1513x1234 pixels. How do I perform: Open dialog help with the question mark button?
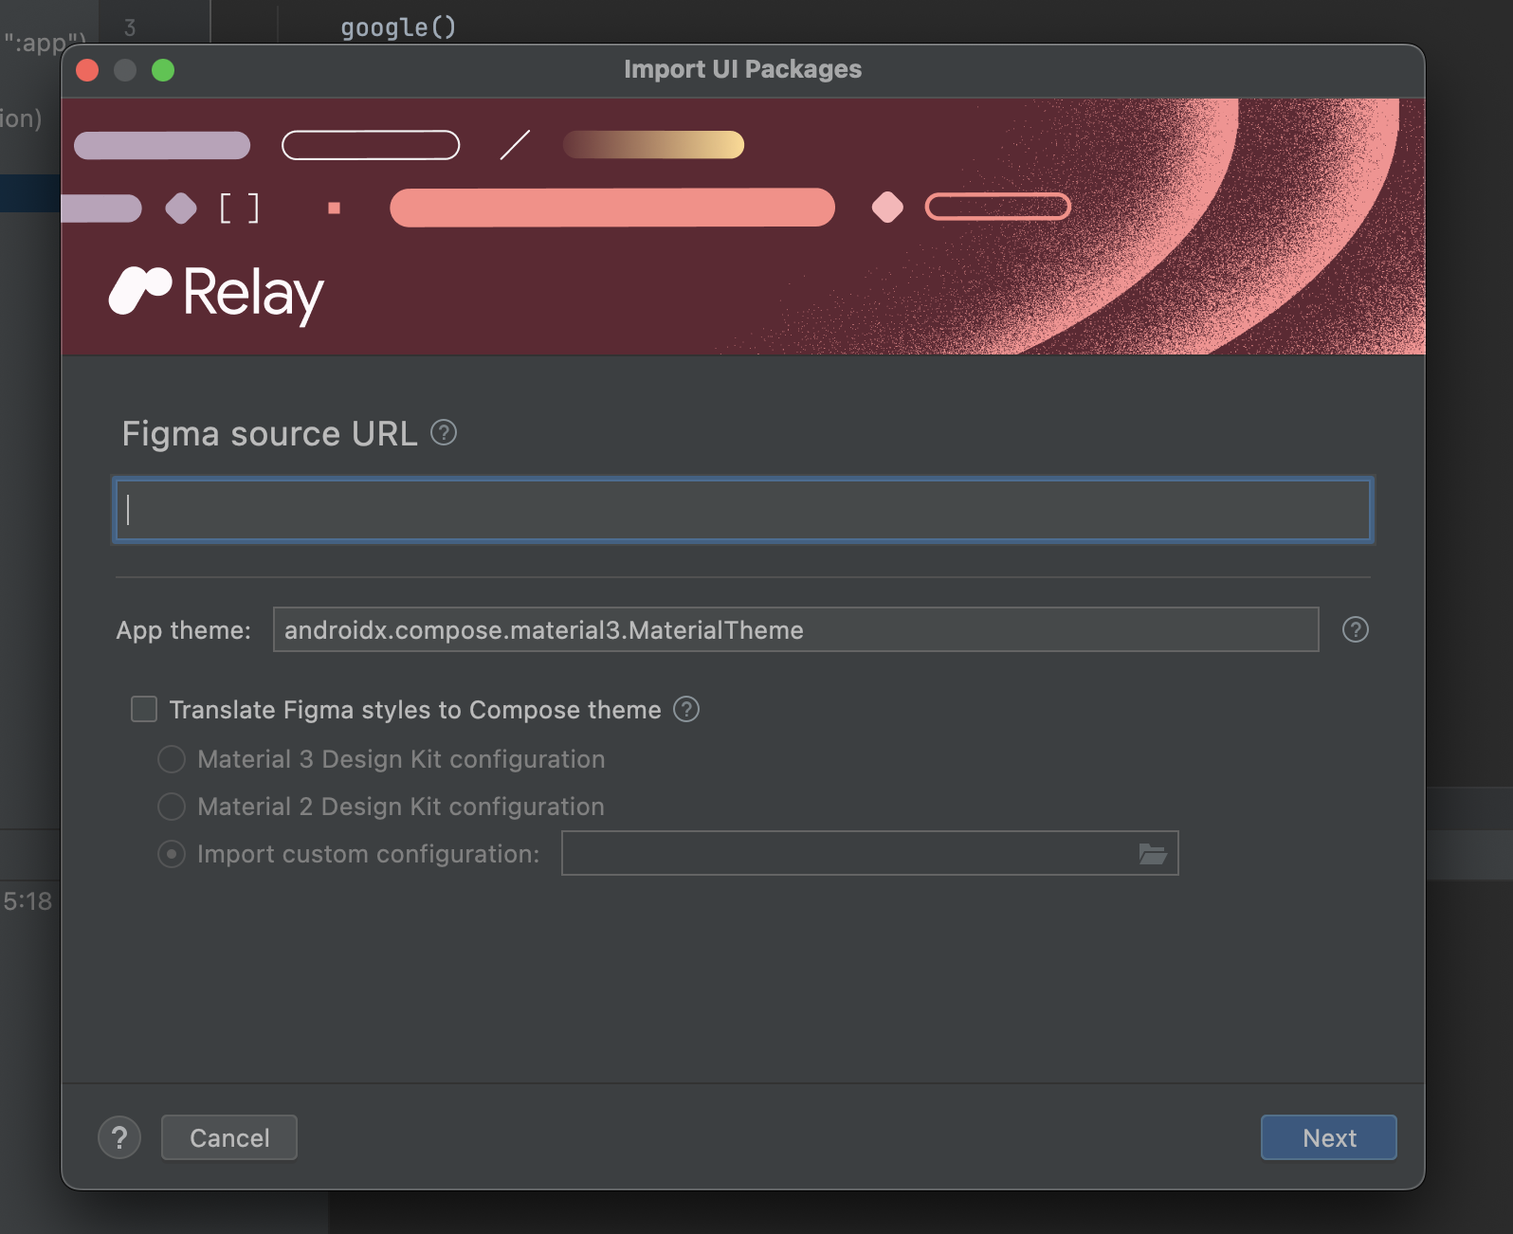pyautogui.click(x=119, y=1137)
